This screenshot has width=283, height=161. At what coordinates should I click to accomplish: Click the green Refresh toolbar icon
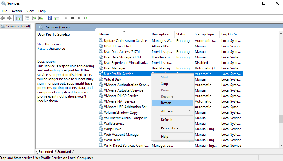(34, 18)
